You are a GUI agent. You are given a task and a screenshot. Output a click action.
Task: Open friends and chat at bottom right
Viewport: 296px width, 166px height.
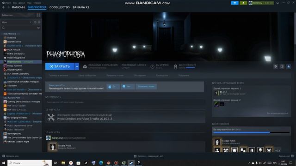point(286,156)
